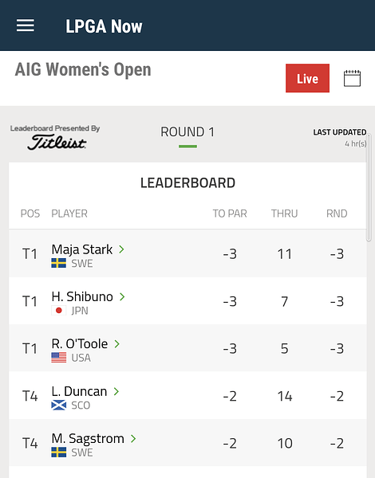Sort by TO PAR column header
This screenshot has height=478, width=375.
[x=230, y=214]
